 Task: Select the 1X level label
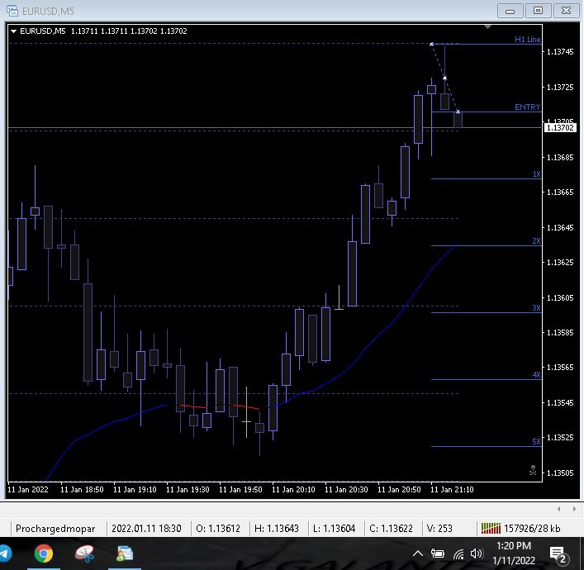[536, 174]
